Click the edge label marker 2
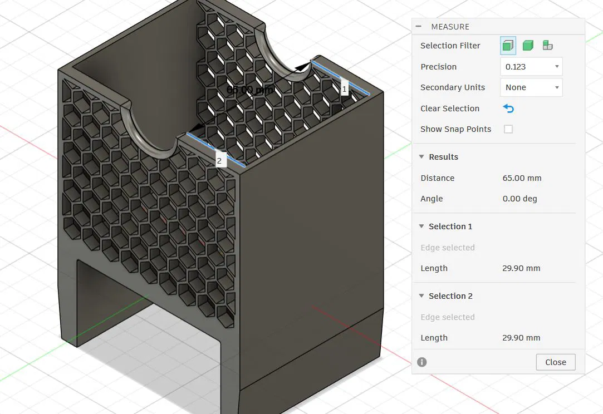603x414 pixels. coord(219,161)
